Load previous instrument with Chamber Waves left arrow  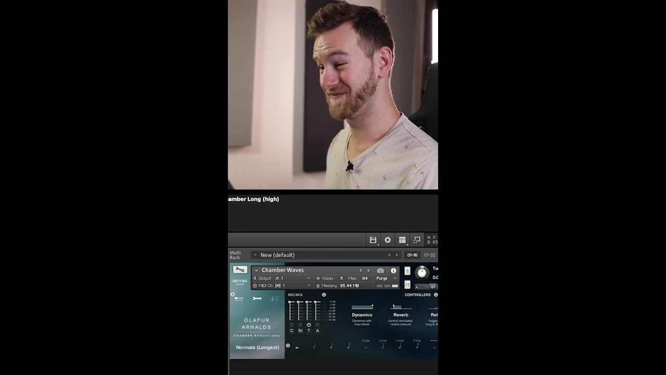pos(361,270)
